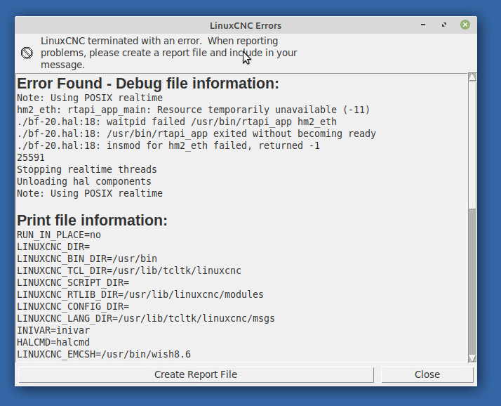
Task: Click the scrollbar up arrow
Action: click(x=472, y=77)
